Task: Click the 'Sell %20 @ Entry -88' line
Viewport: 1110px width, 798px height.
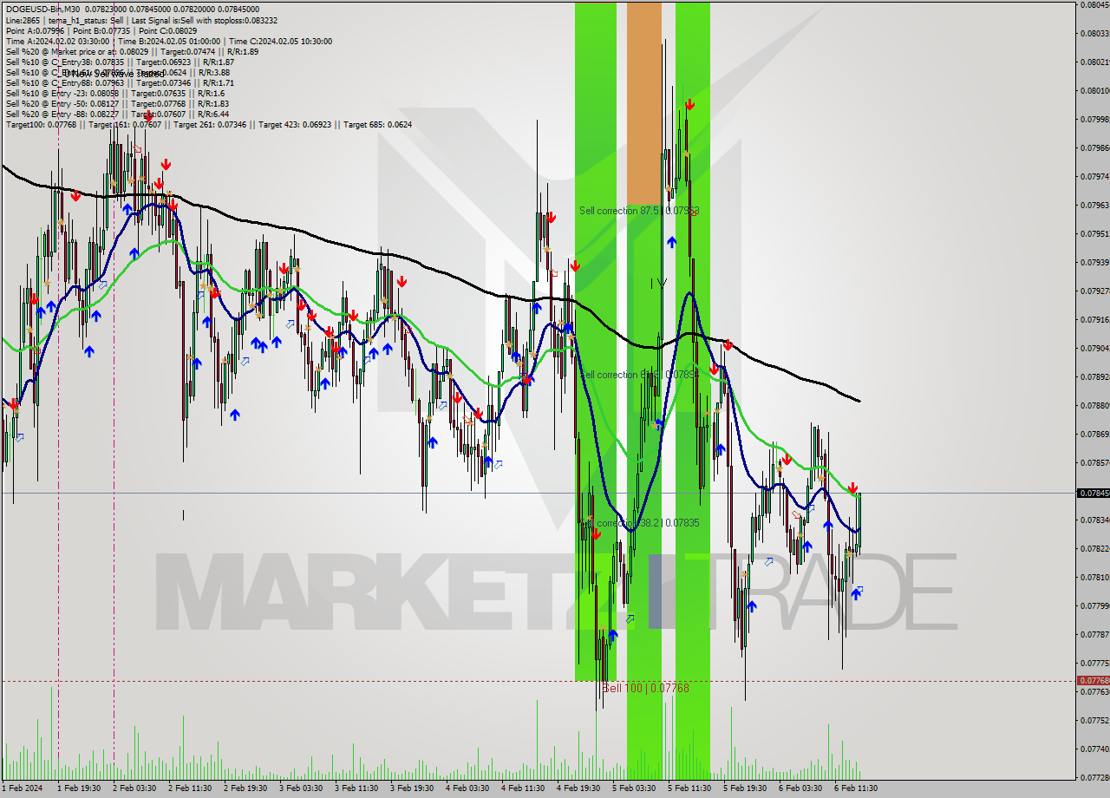Action: pyautogui.click(x=117, y=114)
